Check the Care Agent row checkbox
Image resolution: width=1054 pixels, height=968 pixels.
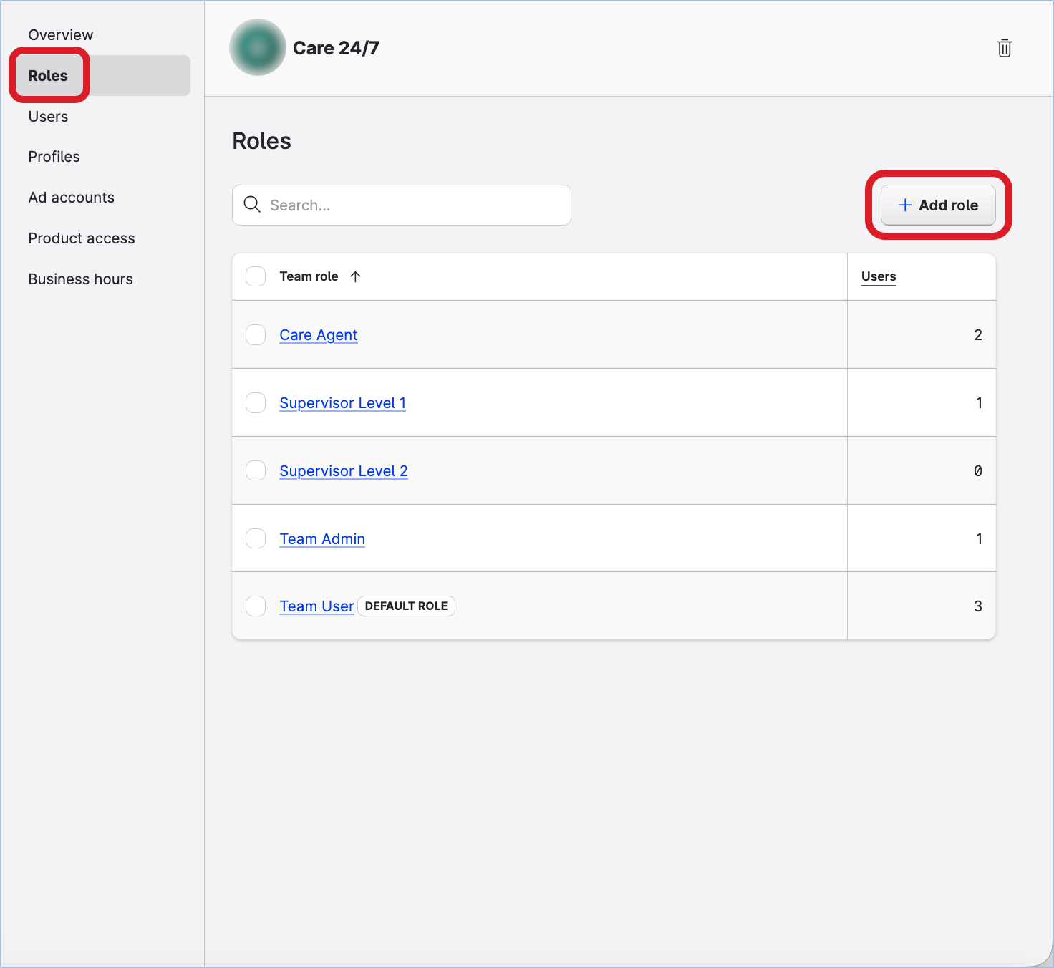(256, 335)
